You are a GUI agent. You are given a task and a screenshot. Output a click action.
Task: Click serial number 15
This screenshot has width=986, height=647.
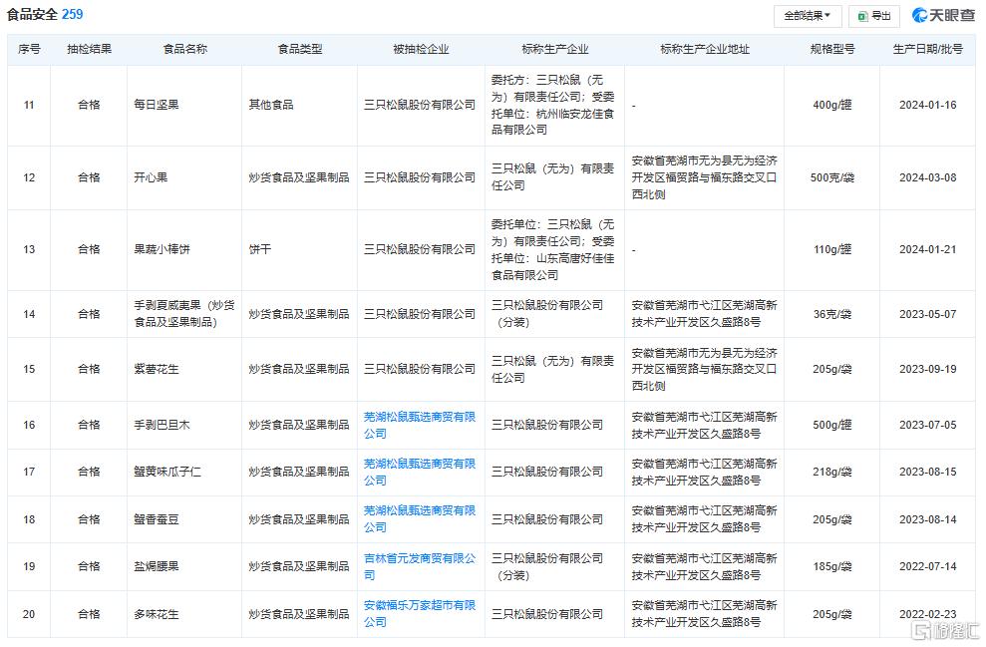29,369
